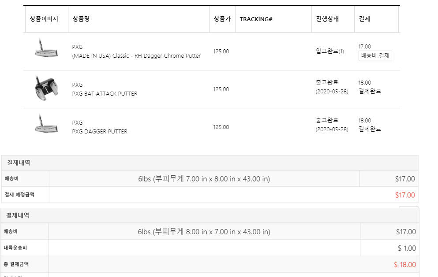Click 결제완료 for the PXG DAGGER PUTTER

point(370,129)
